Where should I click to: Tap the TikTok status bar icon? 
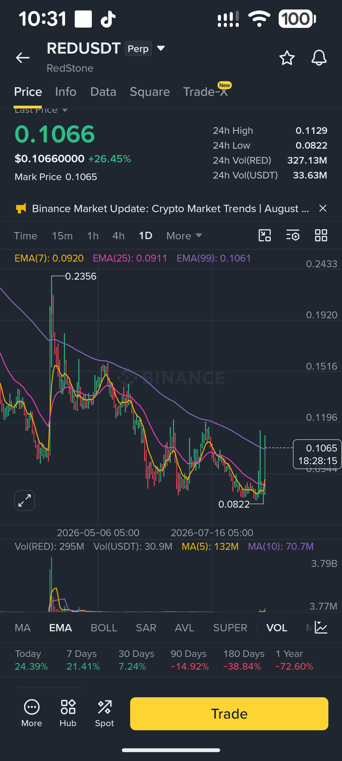(x=108, y=19)
